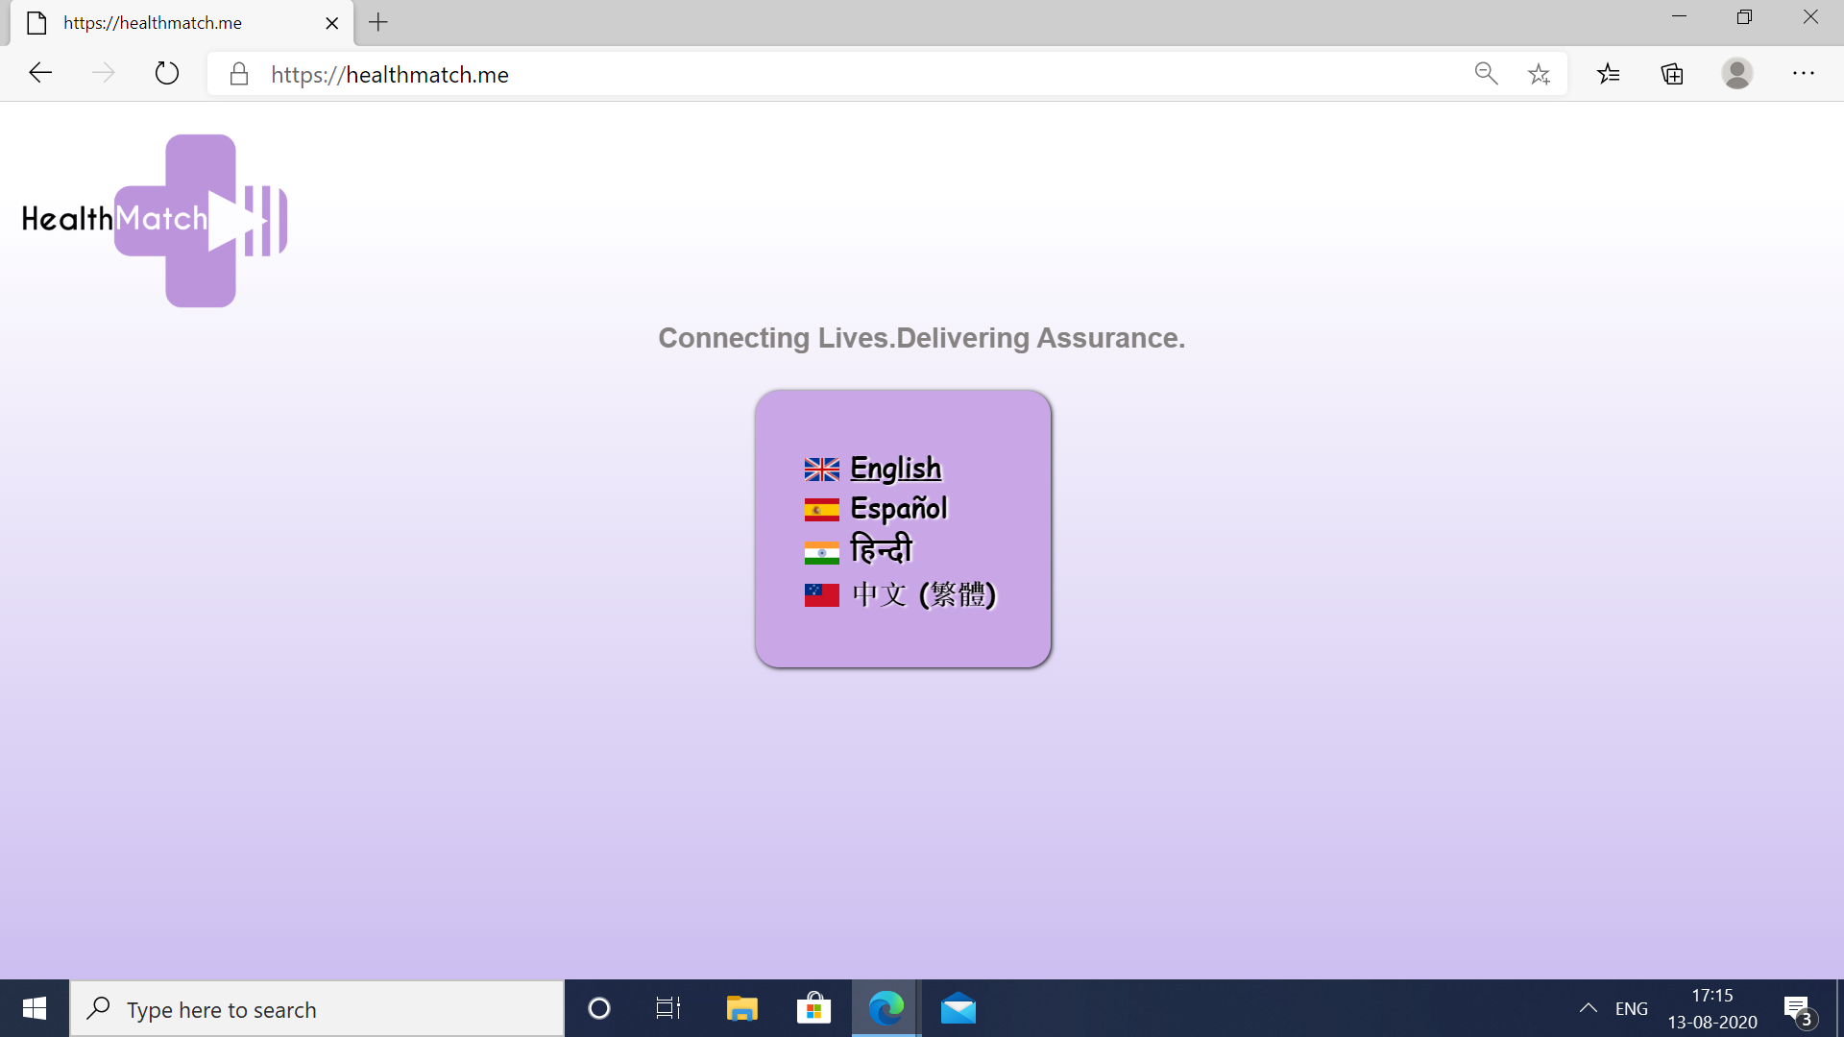The height and width of the screenshot is (1037, 1844).
Task: Click the zoom magnifier icon in address bar
Action: coord(1486,74)
